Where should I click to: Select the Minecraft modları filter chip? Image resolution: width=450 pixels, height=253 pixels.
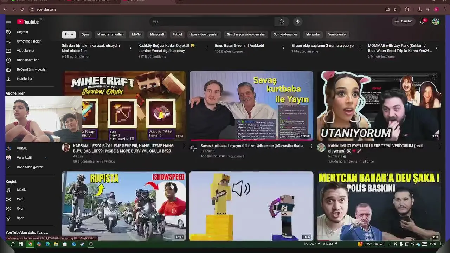pyautogui.click(x=110, y=34)
